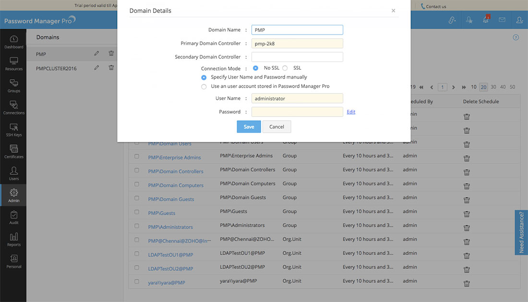Open the mail envelope icon in the header
The image size is (528, 302).
pos(502,20)
